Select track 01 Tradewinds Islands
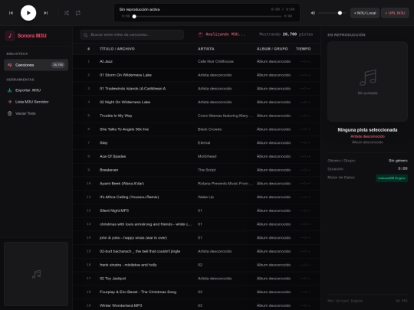This screenshot has height=310, width=414. click(x=197, y=89)
